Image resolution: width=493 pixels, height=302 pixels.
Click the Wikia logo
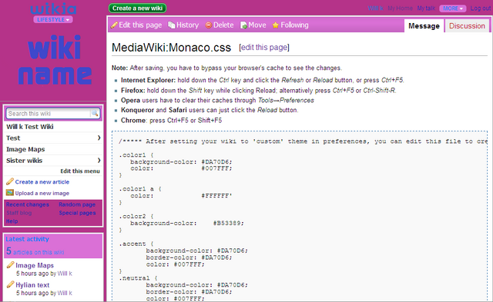point(53,8)
